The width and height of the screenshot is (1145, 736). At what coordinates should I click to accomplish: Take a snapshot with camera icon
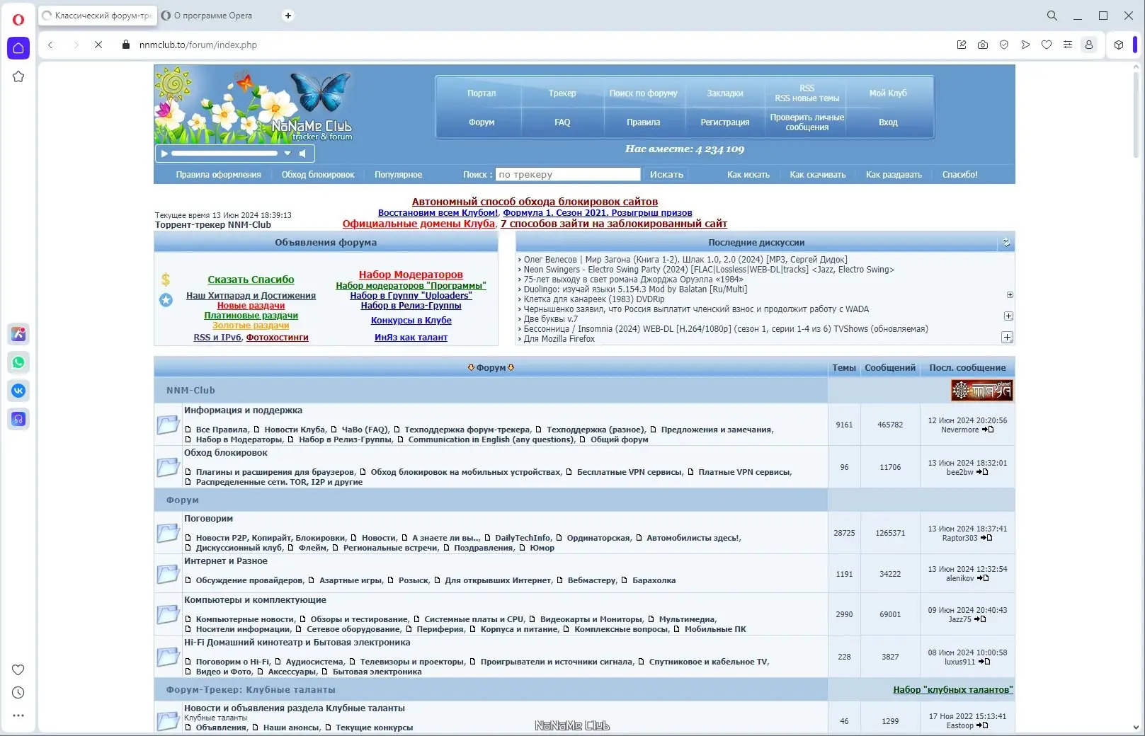click(983, 45)
